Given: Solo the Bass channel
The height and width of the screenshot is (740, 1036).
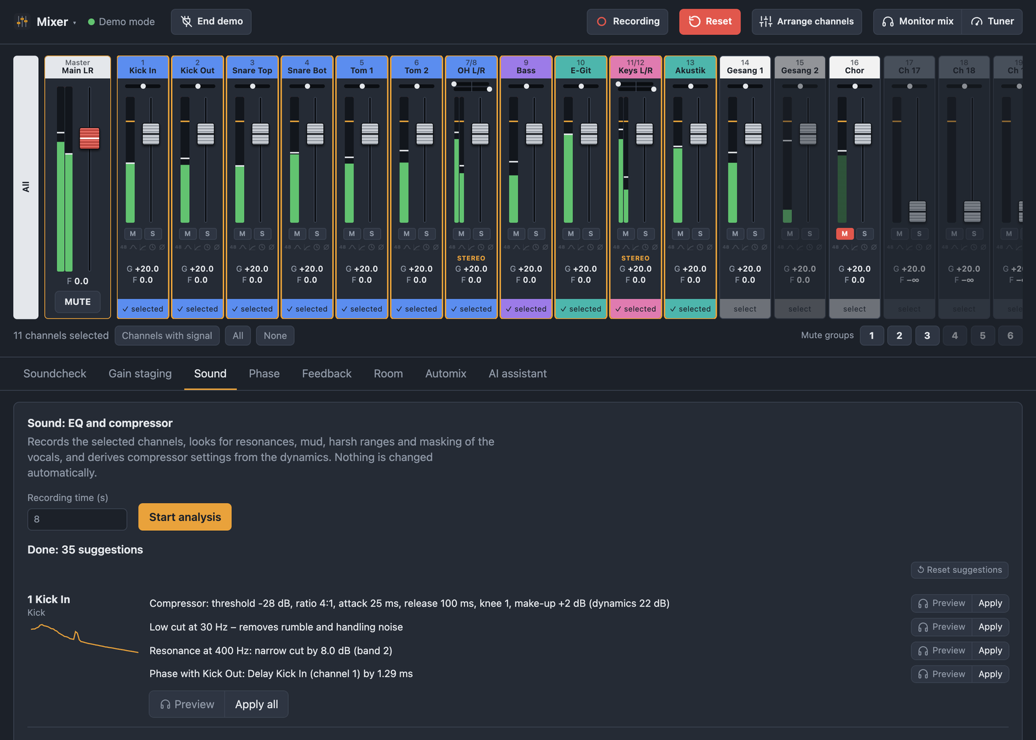Looking at the screenshot, I should [536, 234].
